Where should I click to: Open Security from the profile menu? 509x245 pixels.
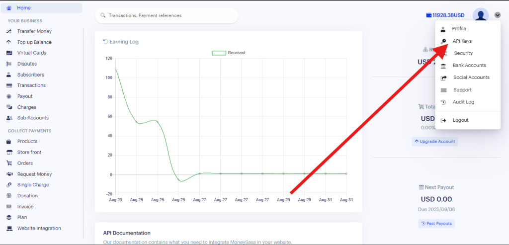(x=463, y=53)
